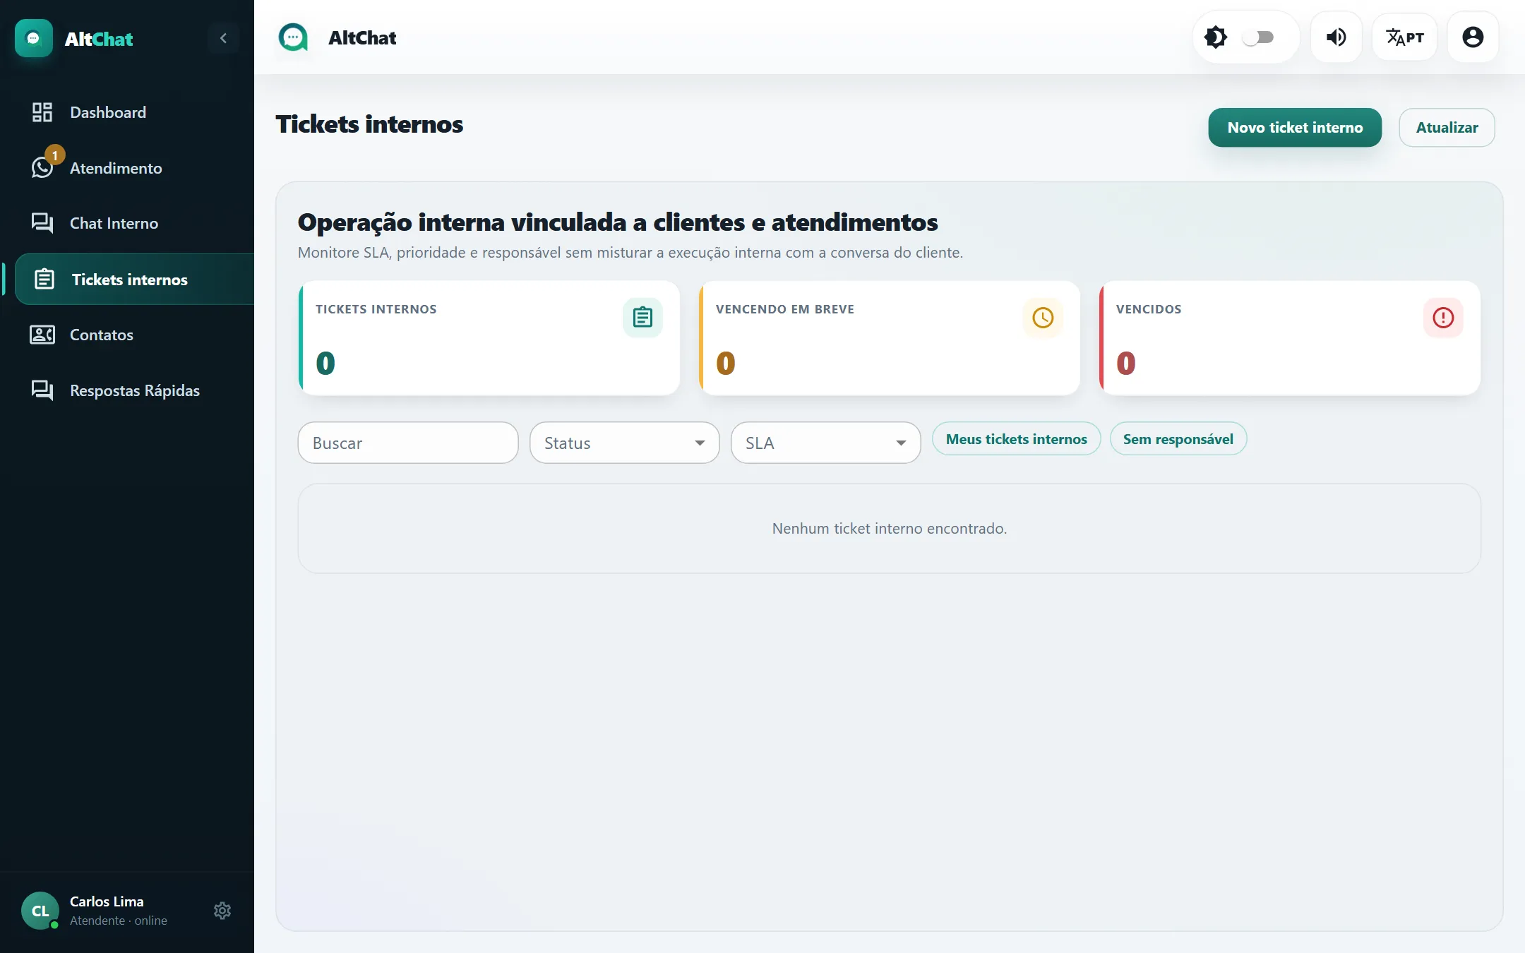Click the Vencendo em Breve count card
The height and width of the screenshot is (953, 1525).
(x=890, y=338)
